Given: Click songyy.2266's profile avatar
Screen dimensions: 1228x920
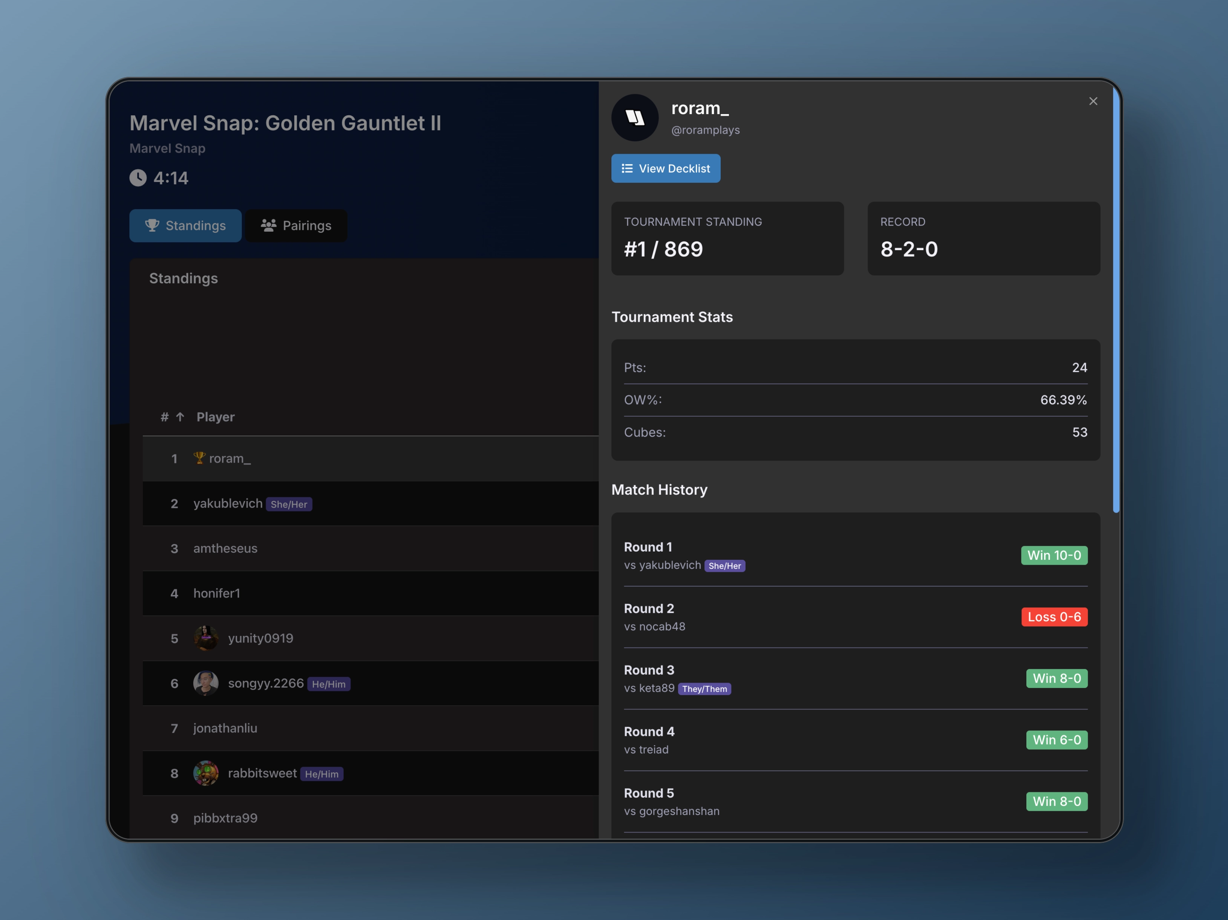Looking at the screenshot, I should [206, 683].
